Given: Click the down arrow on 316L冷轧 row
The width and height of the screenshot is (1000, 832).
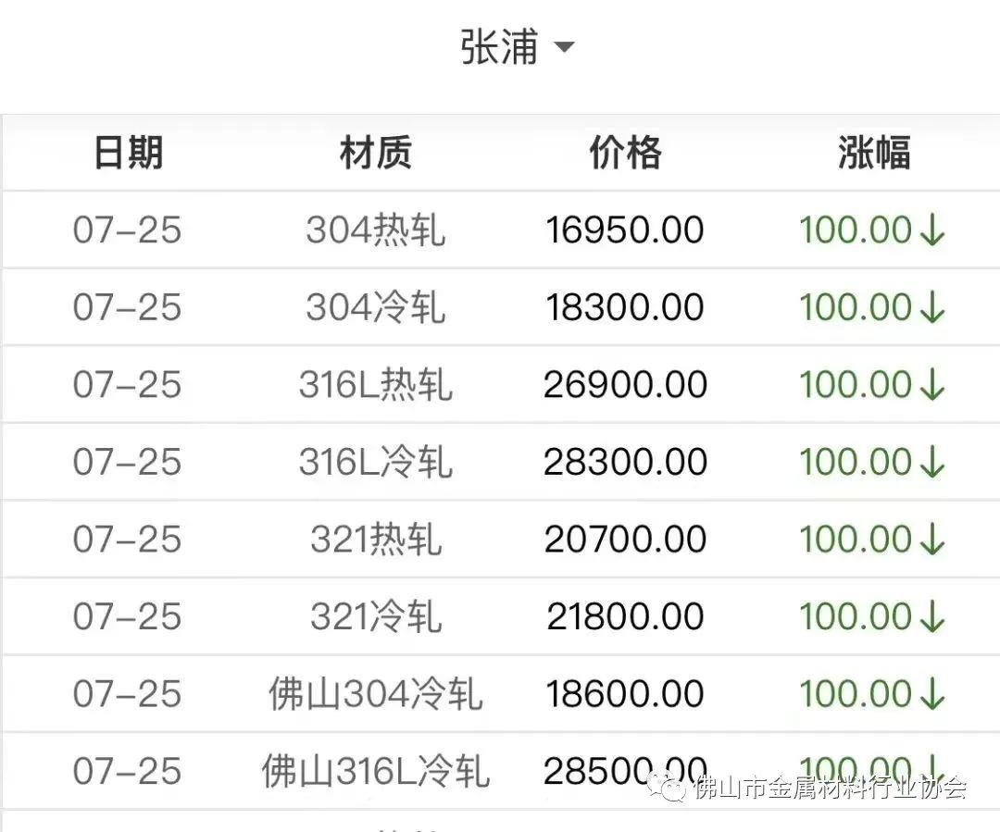Looking at the screenshot, I should (x=931, y=462).
